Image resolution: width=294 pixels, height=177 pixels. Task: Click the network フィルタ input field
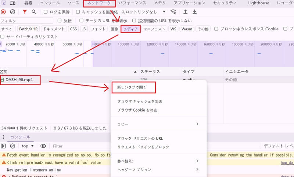26,20
